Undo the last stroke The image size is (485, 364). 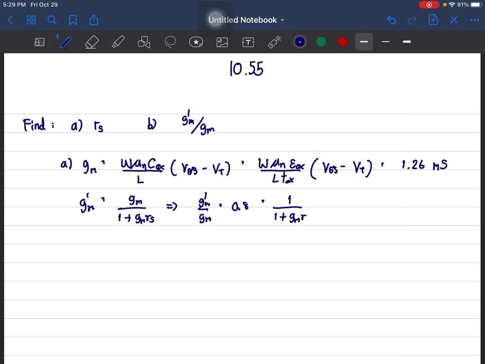pyautogui.click(x=391, y=20)
